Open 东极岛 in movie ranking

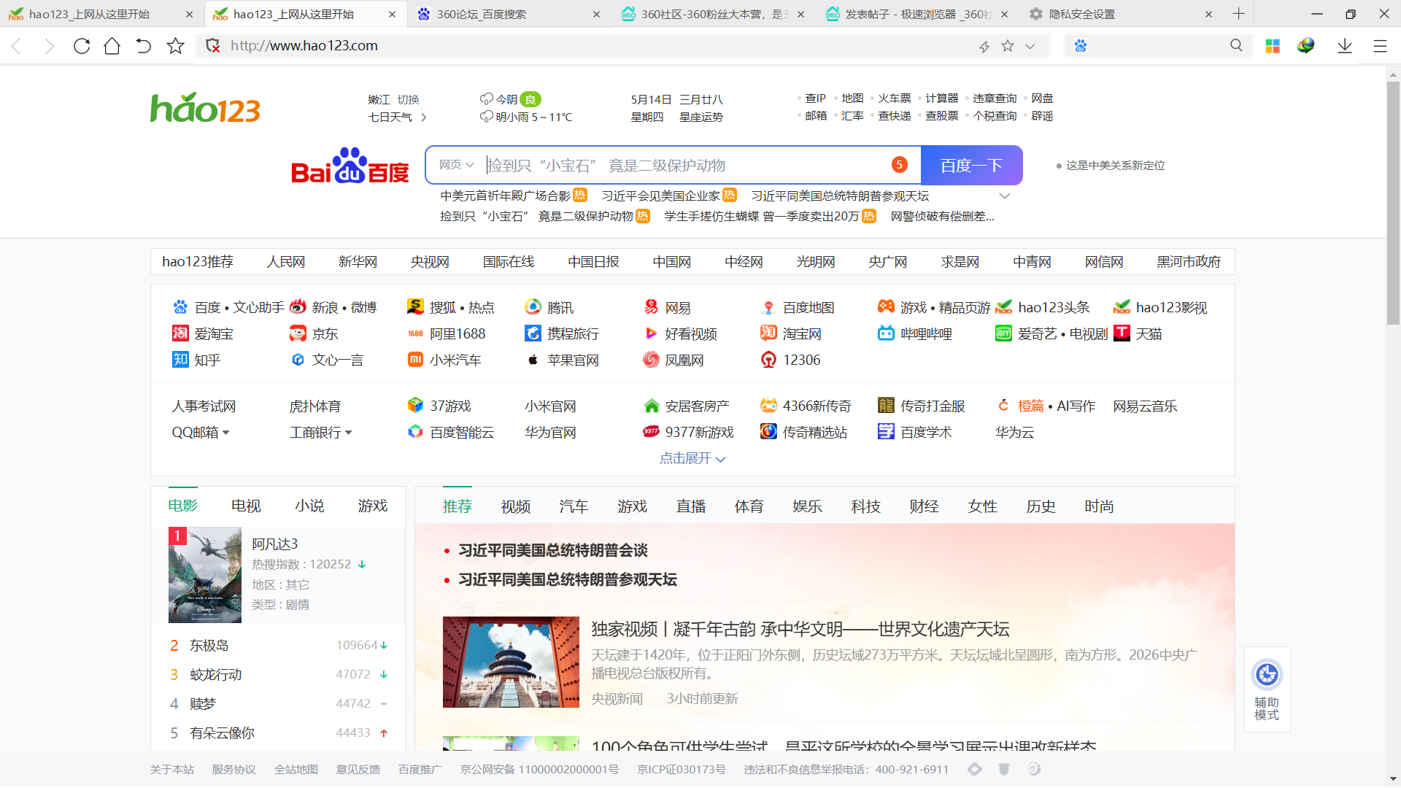[209, 646]
